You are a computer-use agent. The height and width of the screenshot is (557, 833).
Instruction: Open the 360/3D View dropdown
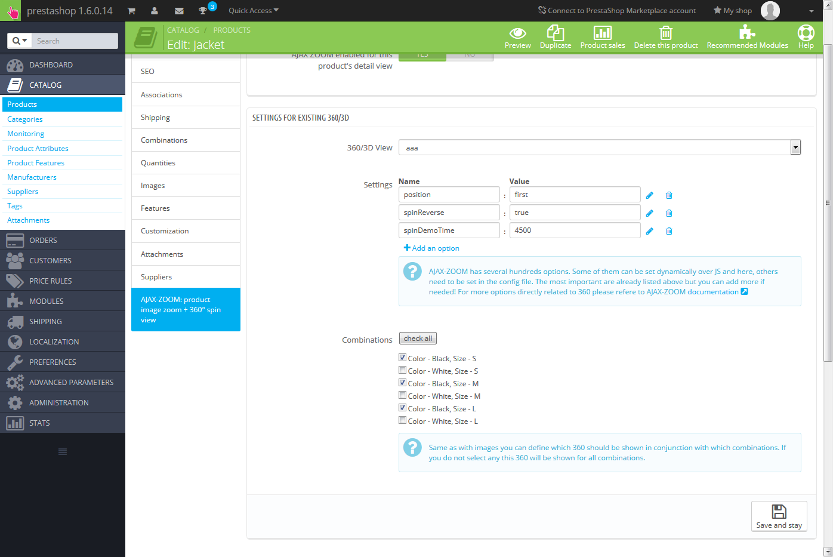click(x=795, y=147)
